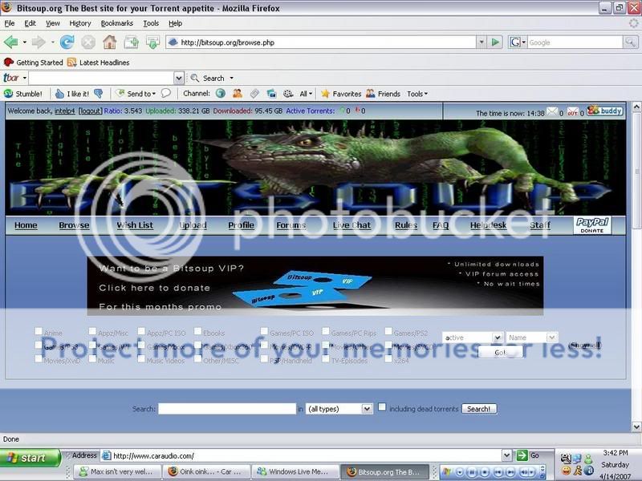The height and width of the screenshot is (481, 642).
Task: Click the inbox envelope icon in header
Action: point(552,111)
